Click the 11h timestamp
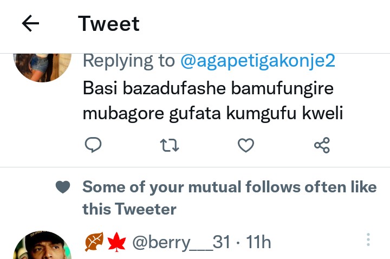 (259, 242)
